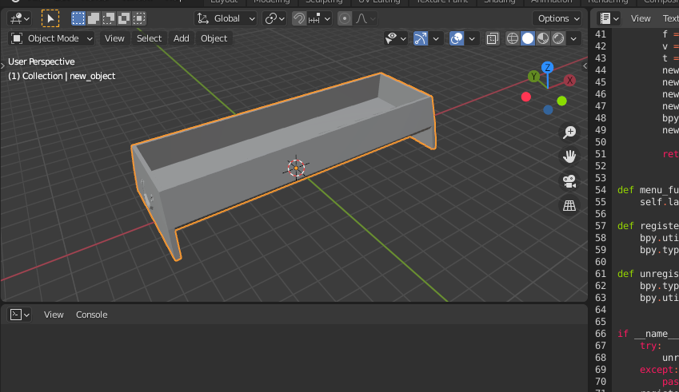679x392 pixels.
Task: Open the Add menu
Action: [181, 38]
